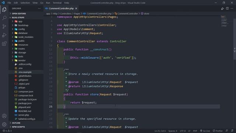Open package.json file

click(x=25, y=103)
